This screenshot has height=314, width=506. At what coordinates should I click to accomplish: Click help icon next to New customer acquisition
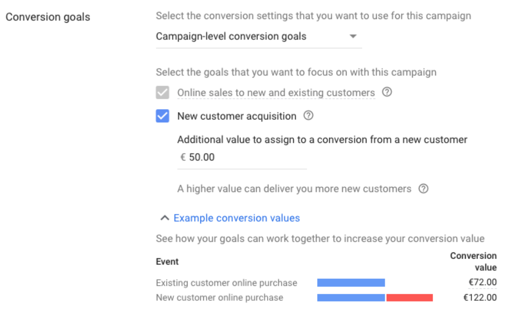308,116
